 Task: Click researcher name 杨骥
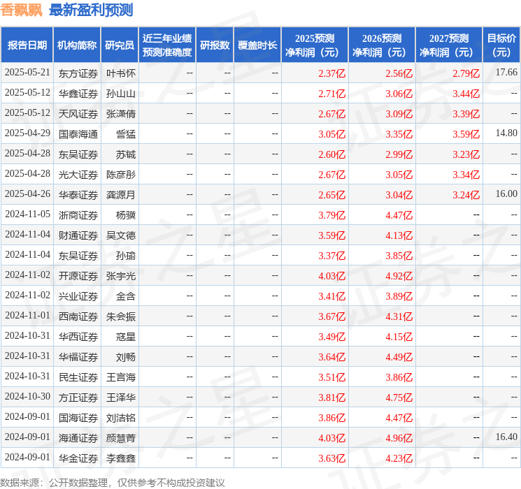coord(126,215)
